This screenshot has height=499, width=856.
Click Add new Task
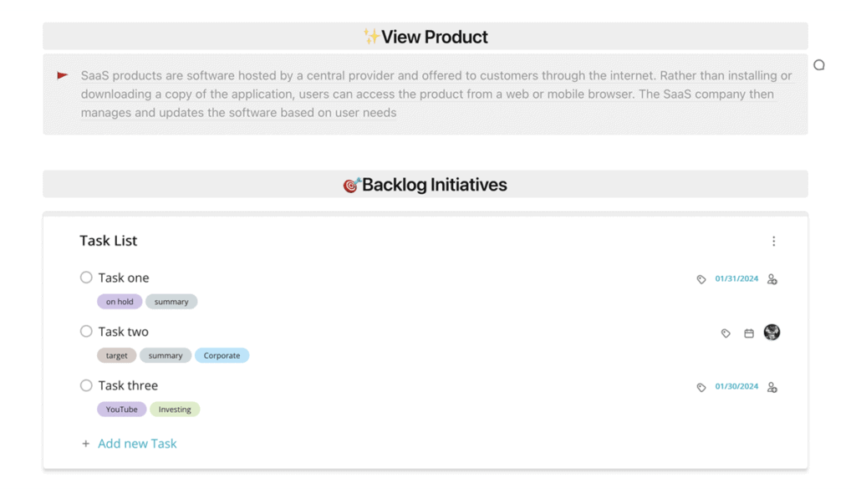[137, 443]
